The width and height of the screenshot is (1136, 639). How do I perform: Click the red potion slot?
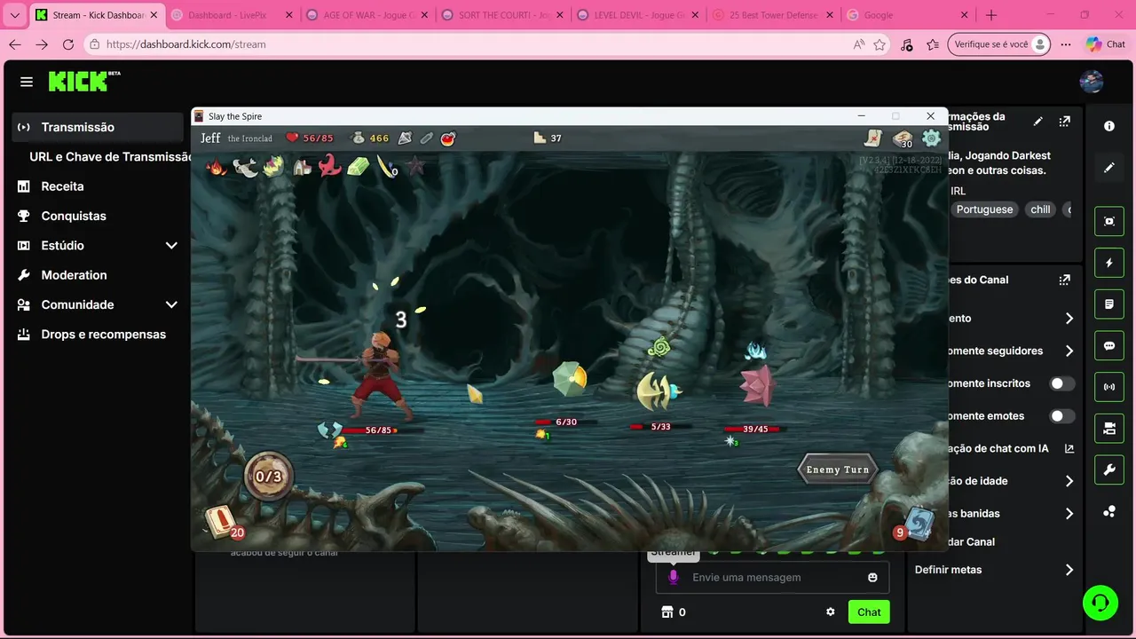[448, 138]
